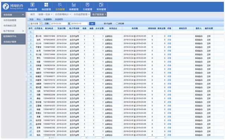Screen dimensions: 225x140
Task: Sort by the 合计金额 column header
Action: (x=100, y=29)
